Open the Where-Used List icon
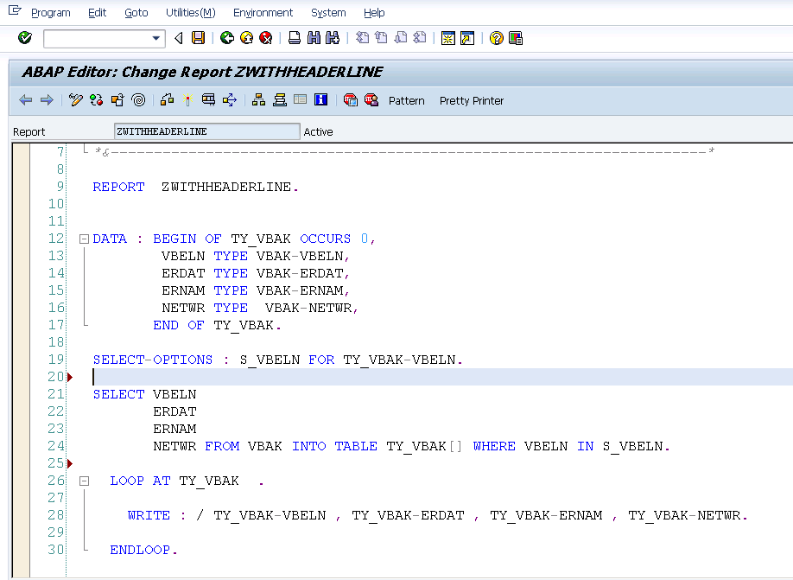Viewport: 793px width, 580px height. click(x=138, y=100)
